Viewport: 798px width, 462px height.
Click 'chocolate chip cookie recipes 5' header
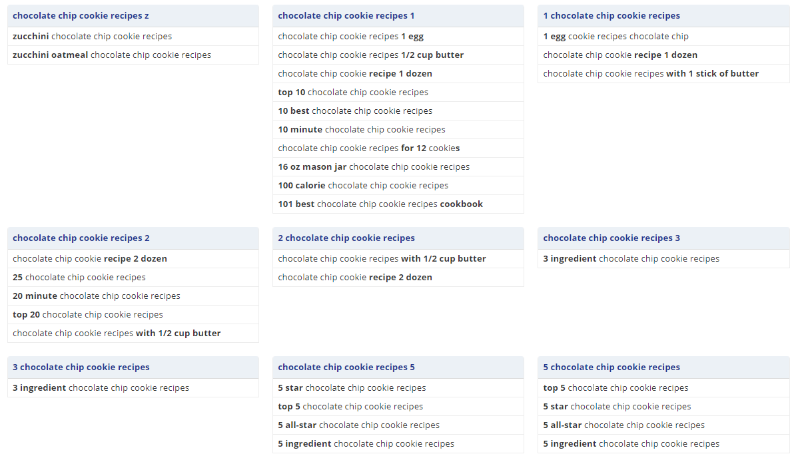click(x=346, y=367)
